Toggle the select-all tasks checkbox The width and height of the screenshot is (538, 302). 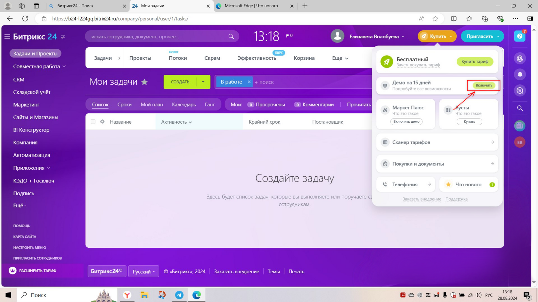pos(93,122)
